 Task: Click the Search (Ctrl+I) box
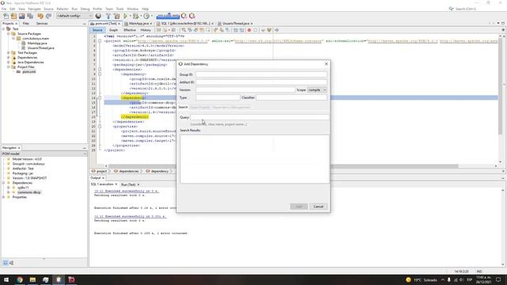point(466,9)
